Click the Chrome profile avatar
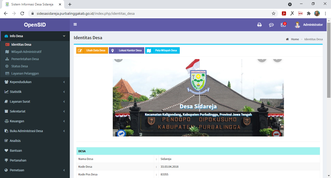Image resolution: width=331 pixels, height=178 pixels. point(317,13)
